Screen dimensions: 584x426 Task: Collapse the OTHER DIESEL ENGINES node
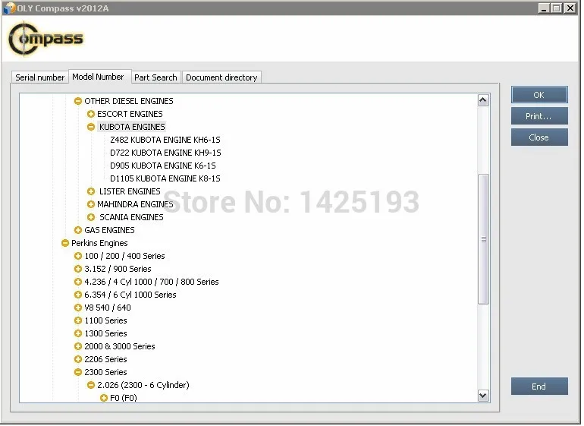coord(78,101)
